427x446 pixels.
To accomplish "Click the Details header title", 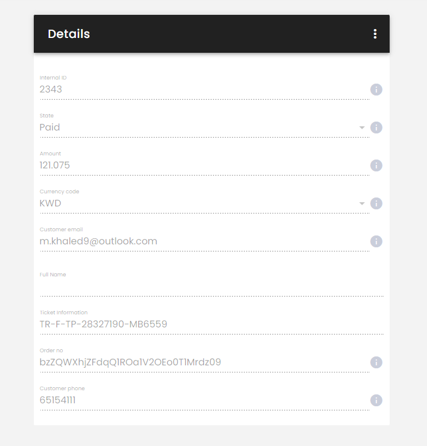I will (69, 34).
